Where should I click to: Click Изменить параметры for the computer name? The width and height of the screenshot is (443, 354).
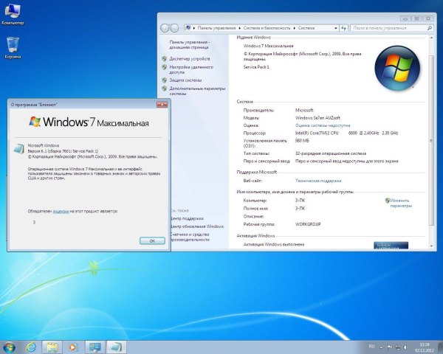[401, 203]
